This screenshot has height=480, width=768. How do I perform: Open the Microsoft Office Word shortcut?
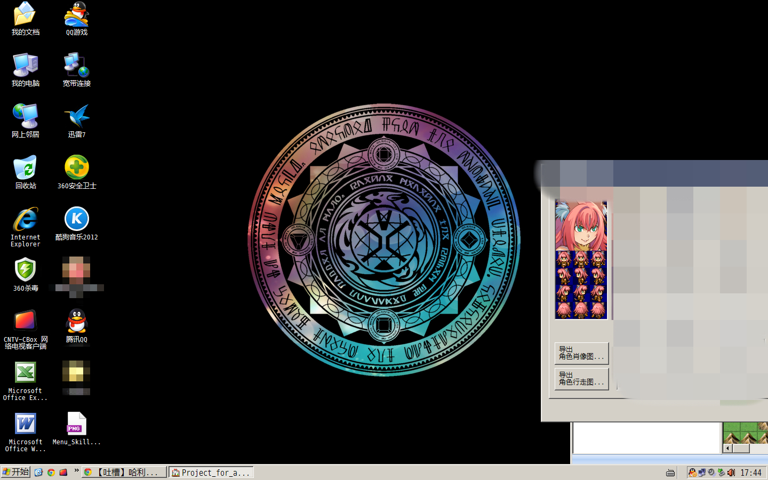pos(25,431)
